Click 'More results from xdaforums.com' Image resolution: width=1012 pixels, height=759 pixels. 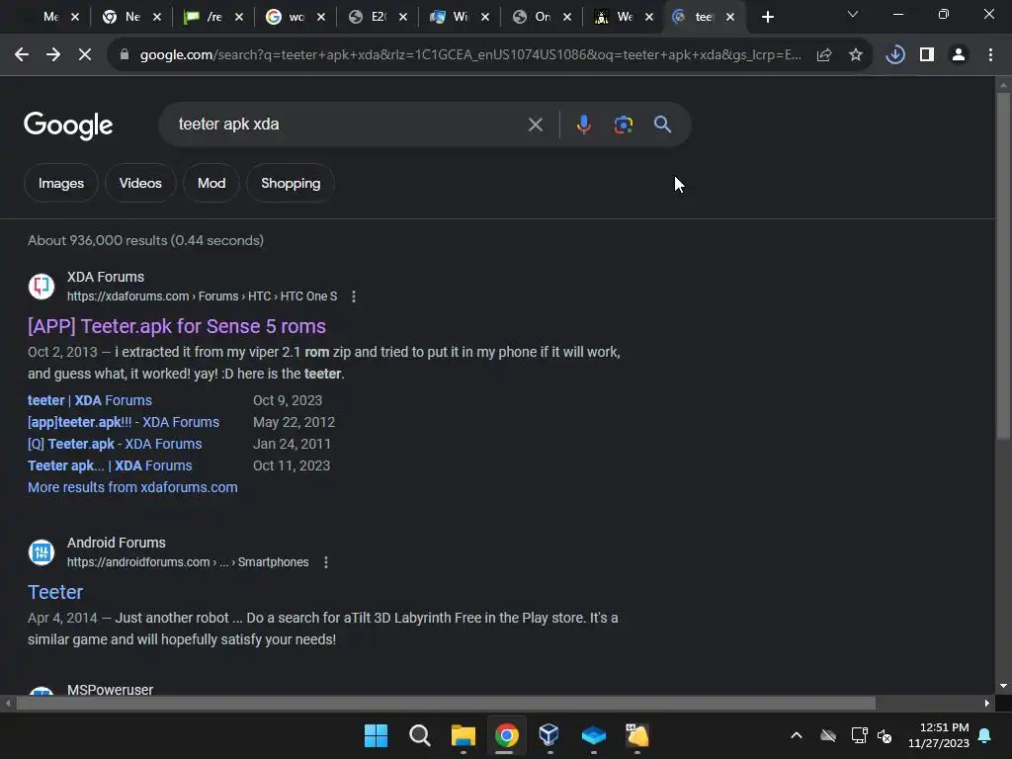(x=132, y=487)
